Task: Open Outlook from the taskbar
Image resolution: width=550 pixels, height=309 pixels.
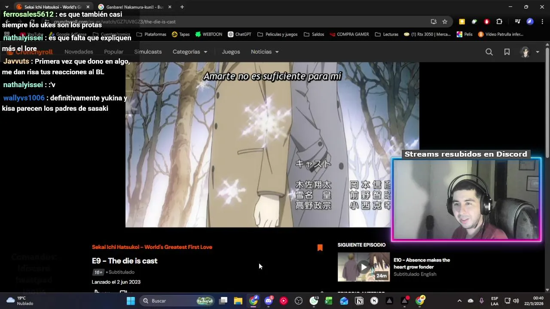Action: coord(344,301)
